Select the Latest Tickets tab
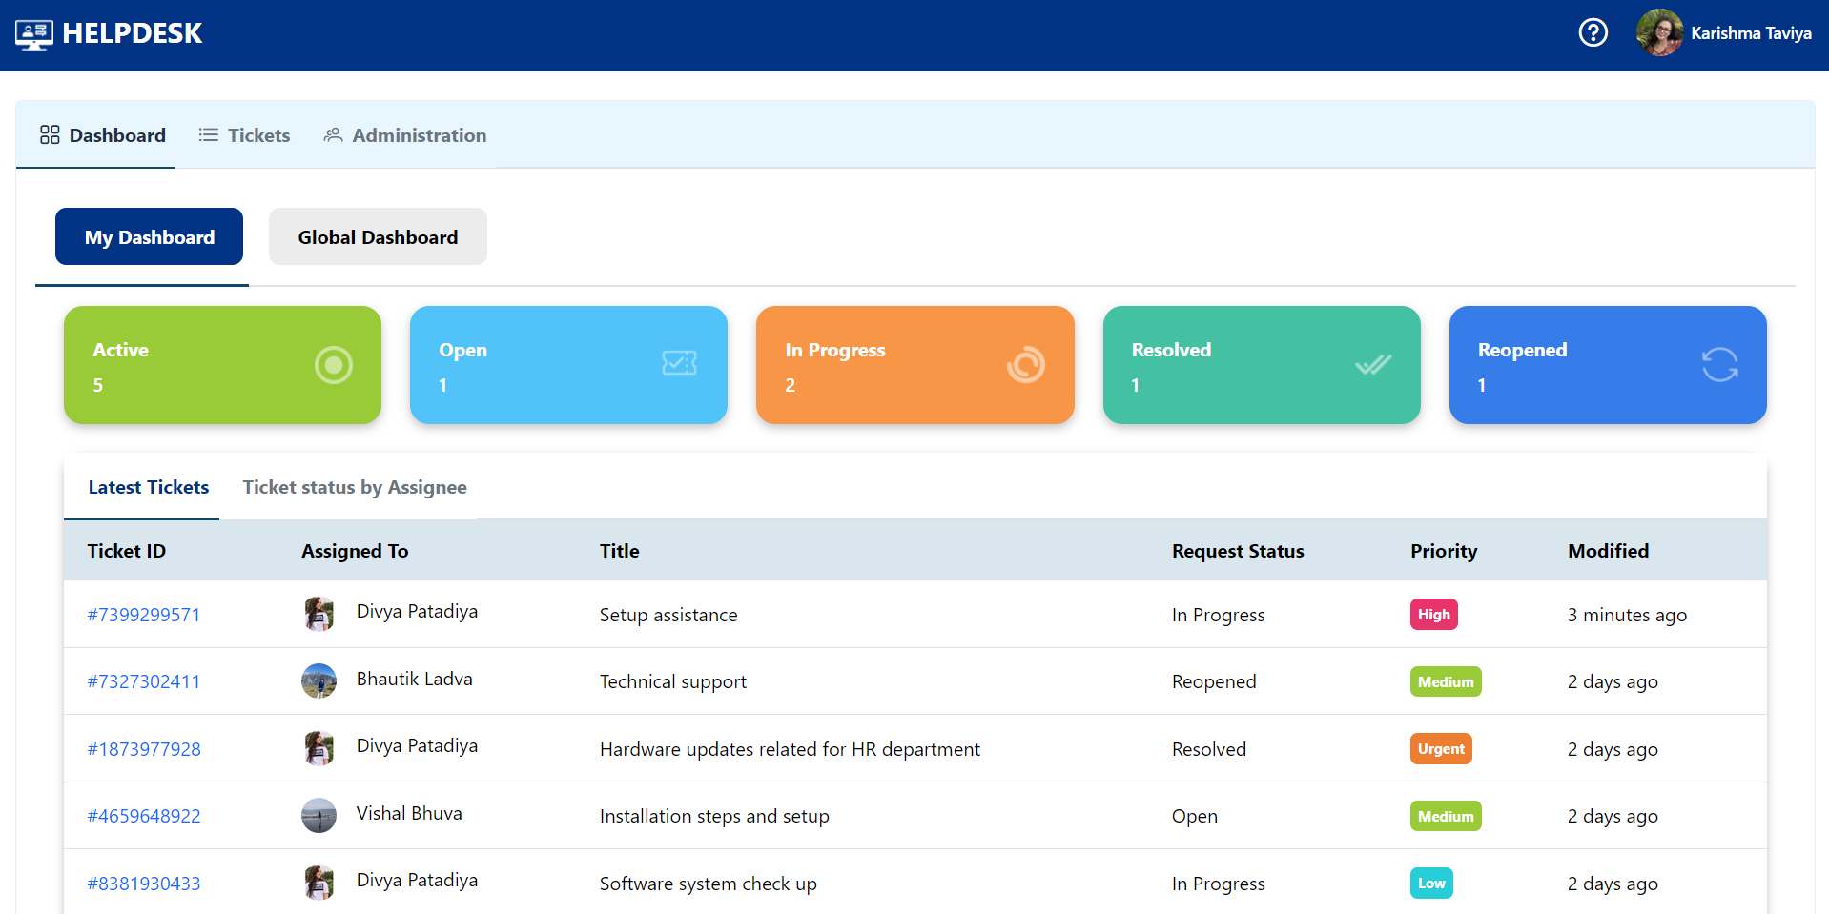Image resolution: width=1829 pixels, height=914 pixels. [148, 487]
